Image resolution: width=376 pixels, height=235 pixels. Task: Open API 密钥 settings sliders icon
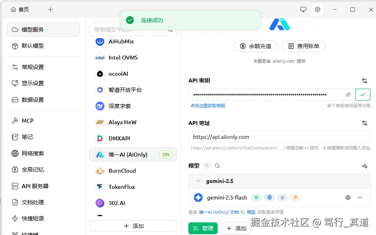365,81
